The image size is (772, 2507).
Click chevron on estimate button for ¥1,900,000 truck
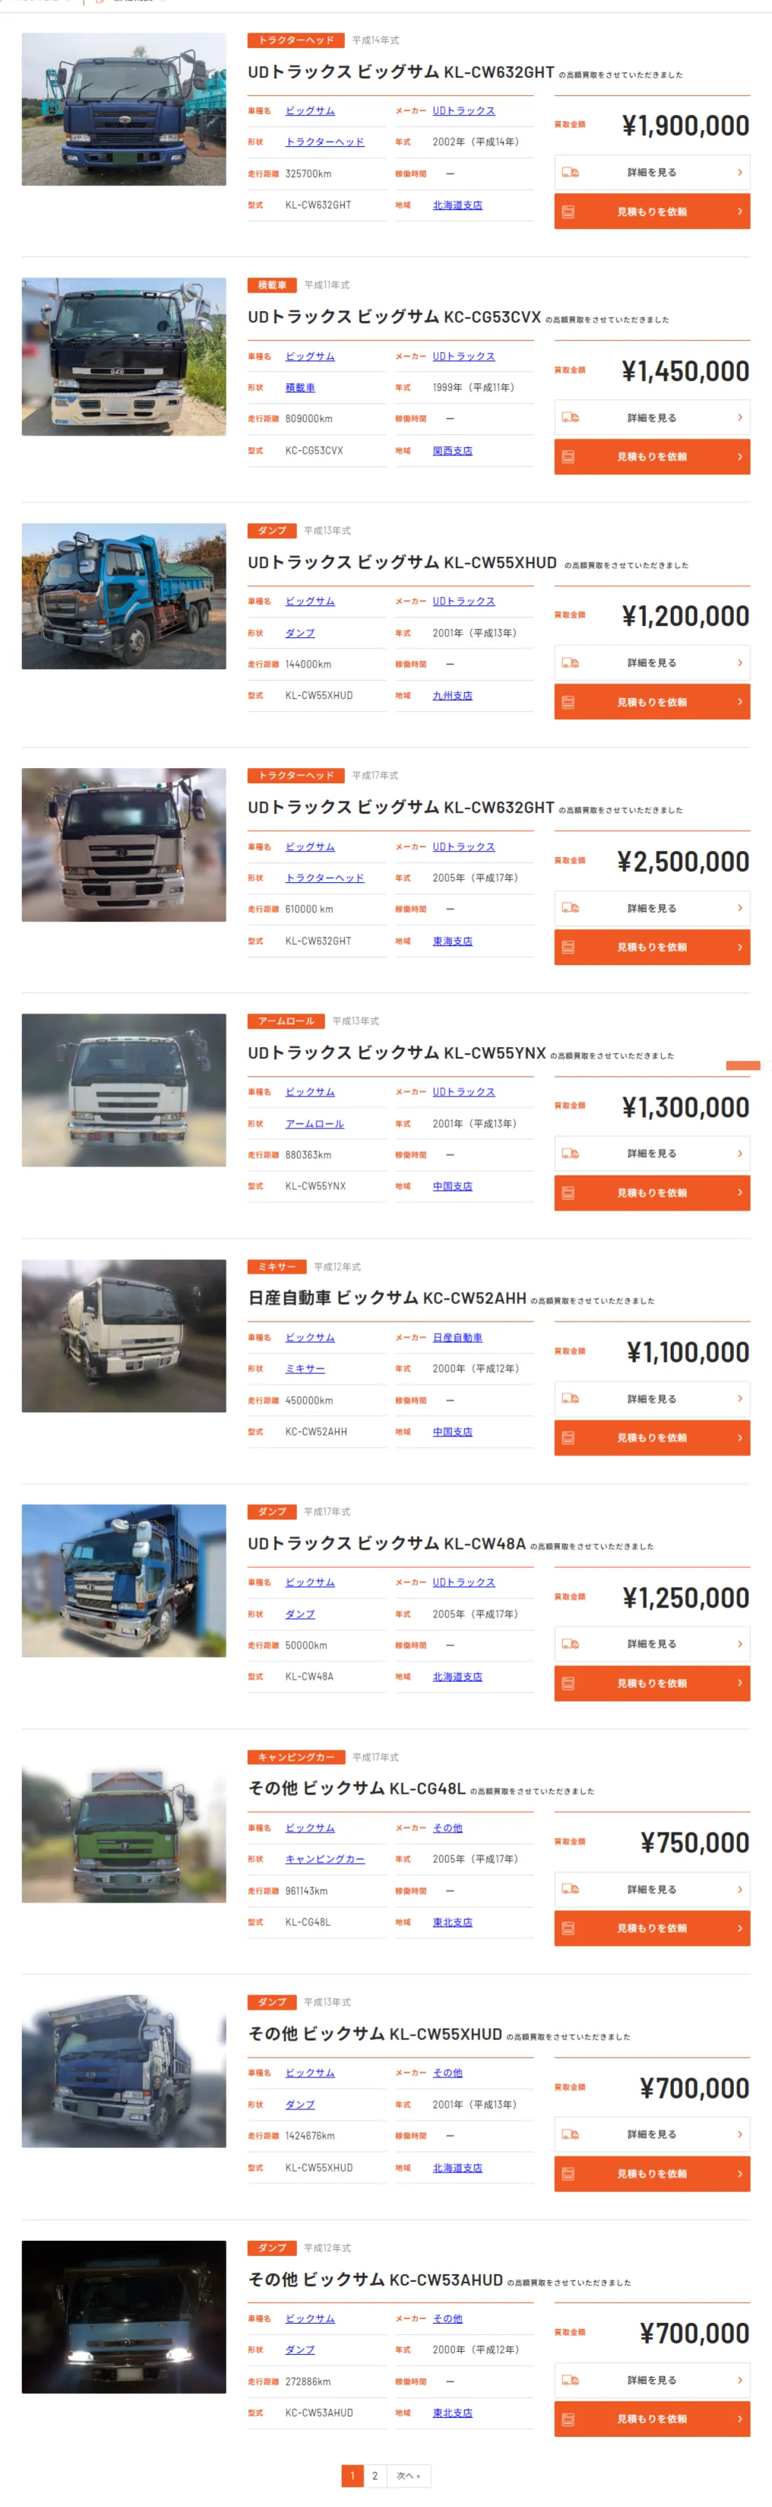coord(740,211)
